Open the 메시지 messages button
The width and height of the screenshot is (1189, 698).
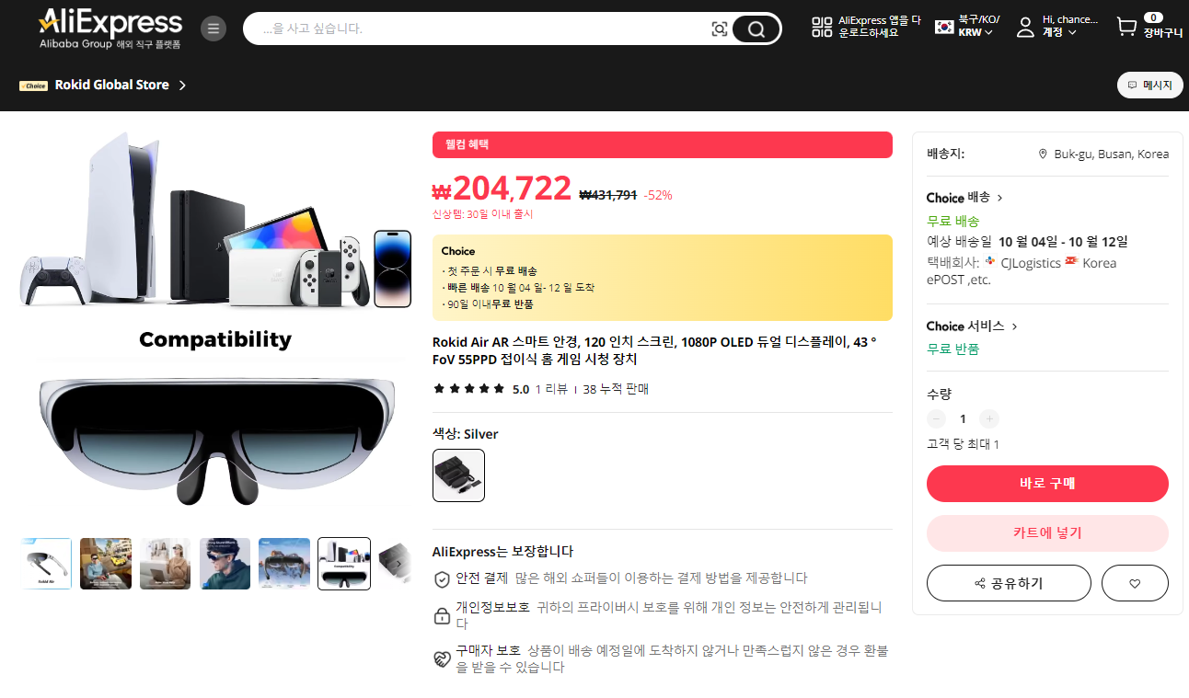tap(1150, 86)
